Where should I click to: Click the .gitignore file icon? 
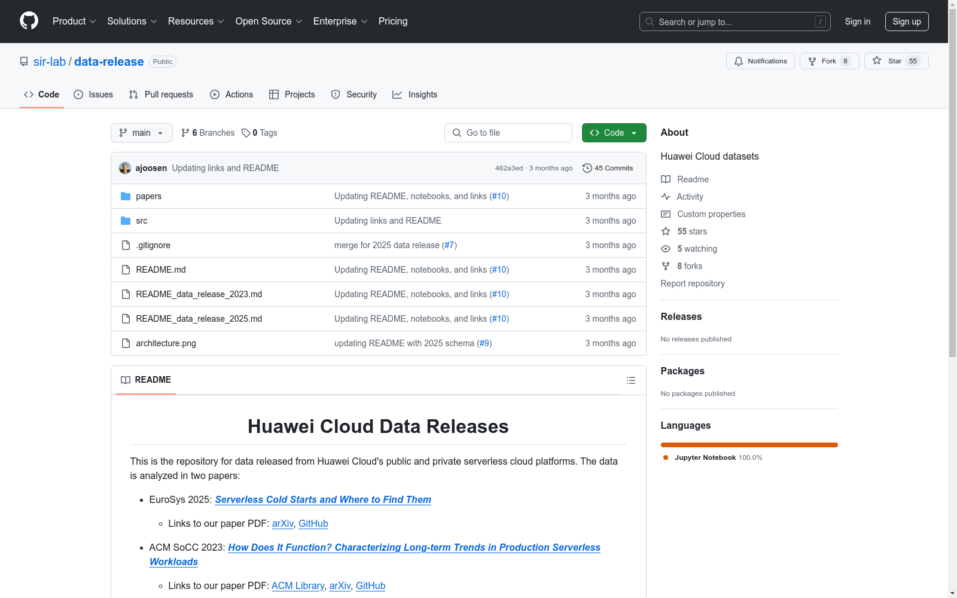(126, 245)
